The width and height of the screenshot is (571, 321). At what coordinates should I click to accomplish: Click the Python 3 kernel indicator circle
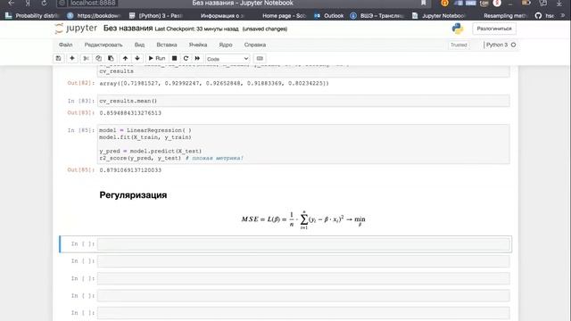tap(514, 45)
